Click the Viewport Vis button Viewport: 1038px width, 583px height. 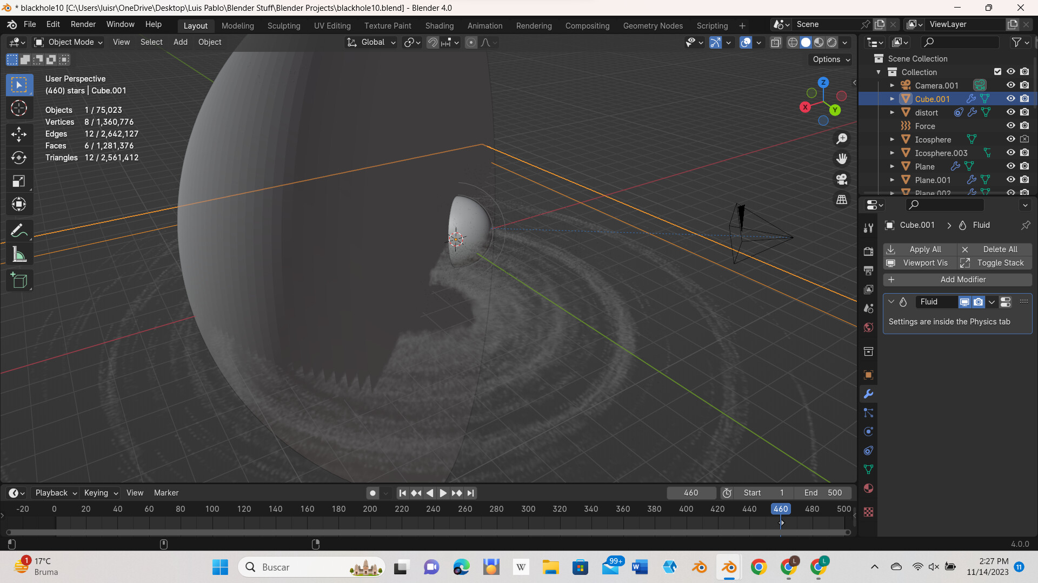pos(920,263)
